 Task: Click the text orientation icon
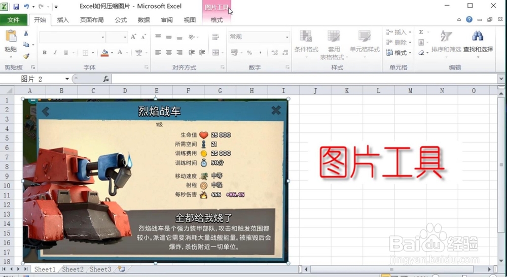click(192, 37)
